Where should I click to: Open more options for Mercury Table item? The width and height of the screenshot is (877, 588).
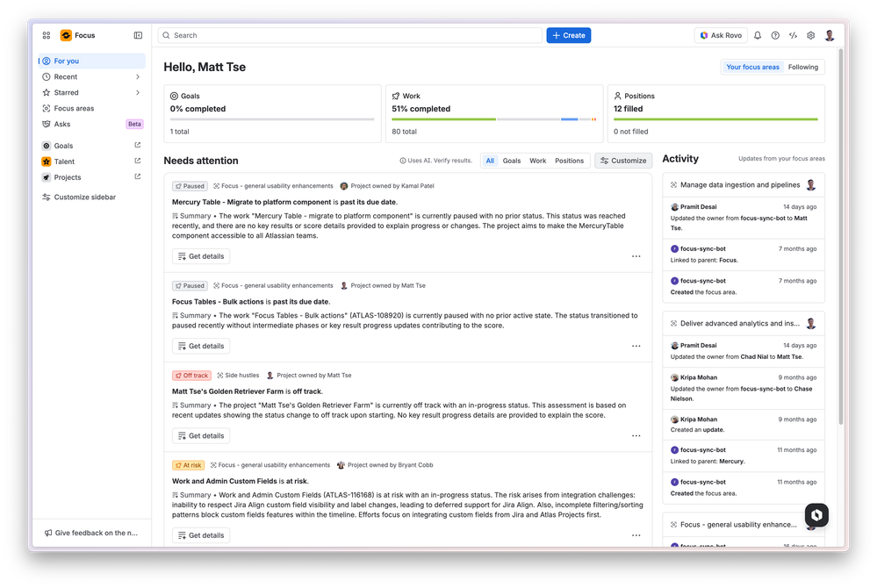pyautogui.click(x=636, y=256)
